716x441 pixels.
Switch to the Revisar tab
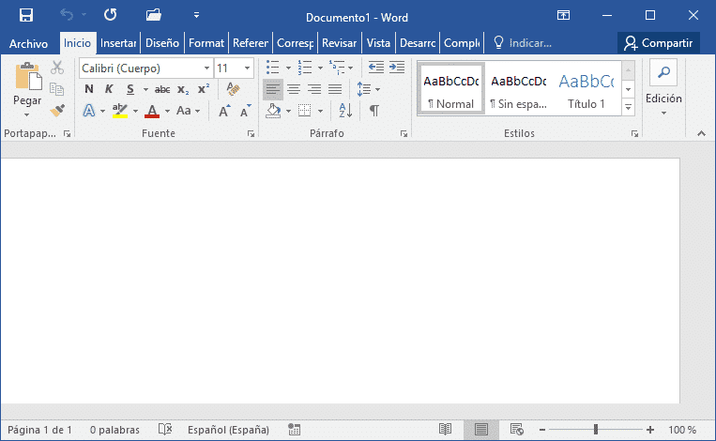[x=339, y=43]
